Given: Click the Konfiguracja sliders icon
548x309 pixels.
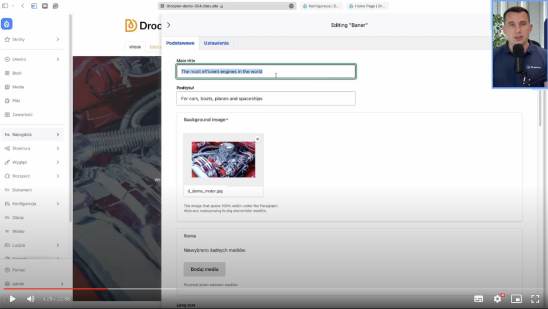Looking at the screenshot, I should tap(7, 204).
